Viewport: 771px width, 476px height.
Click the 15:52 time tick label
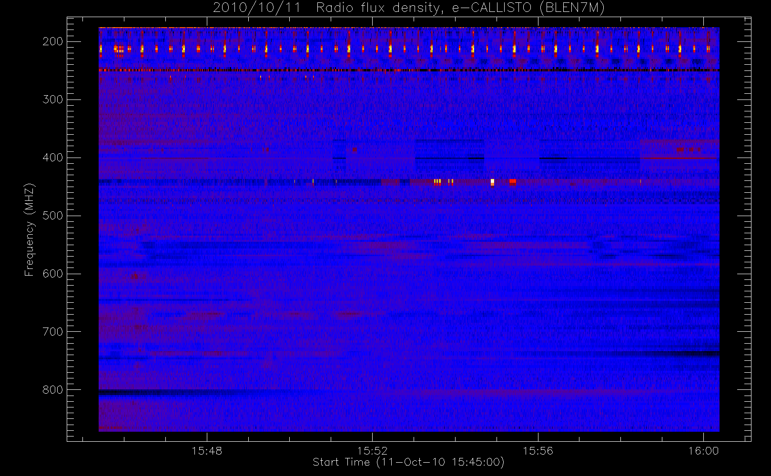tap(373, 451)
